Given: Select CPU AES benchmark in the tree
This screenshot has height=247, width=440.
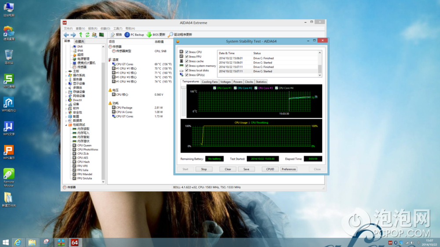Looking at the screenshot, I should 81,158.
